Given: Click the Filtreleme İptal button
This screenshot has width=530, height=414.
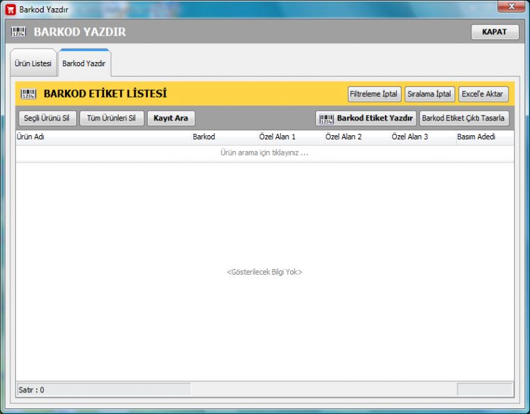Looking at the screenshot, I should click(373, 94).
